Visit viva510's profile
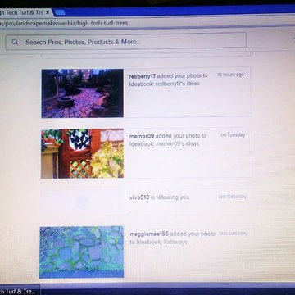 click(x=139, y=197)
